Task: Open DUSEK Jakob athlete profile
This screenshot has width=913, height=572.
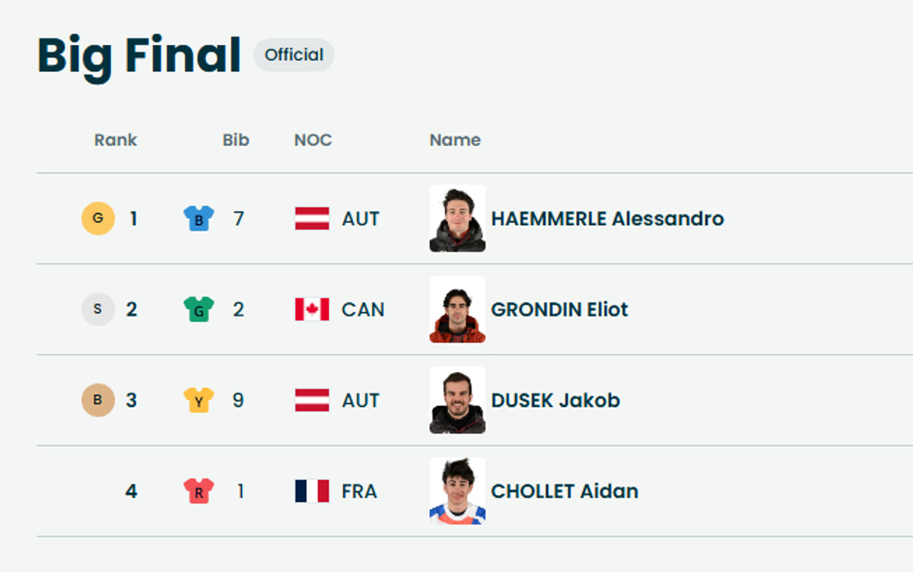Action: [555, 400]
